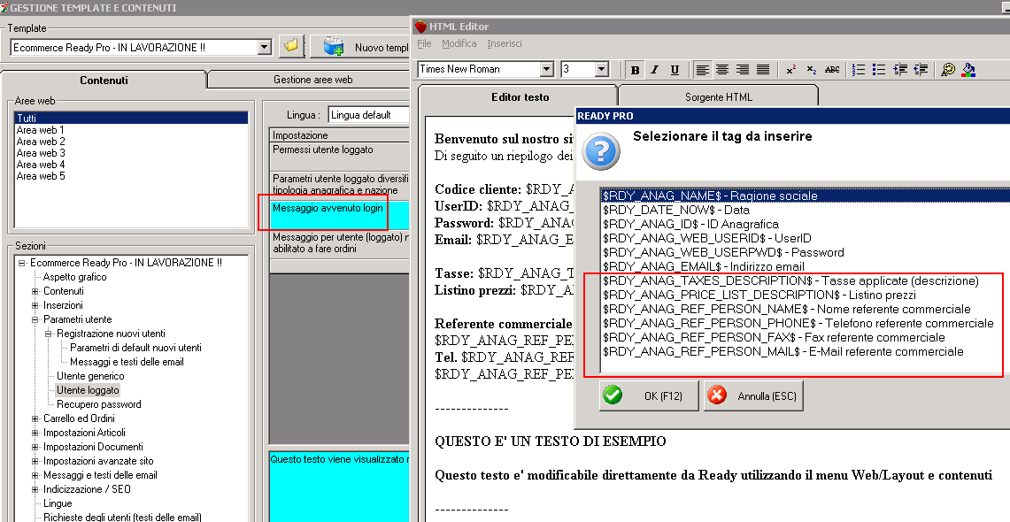Confirm with OK (F12) button

(650, 395)
